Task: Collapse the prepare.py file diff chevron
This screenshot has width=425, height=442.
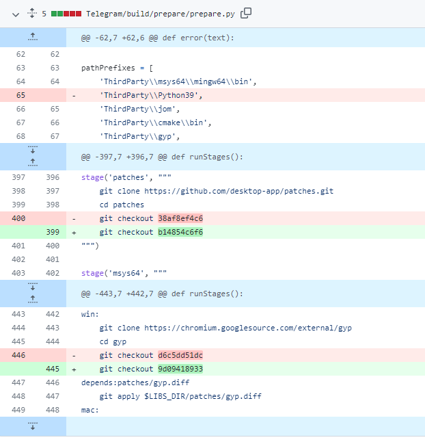Action: click(16, 14)
